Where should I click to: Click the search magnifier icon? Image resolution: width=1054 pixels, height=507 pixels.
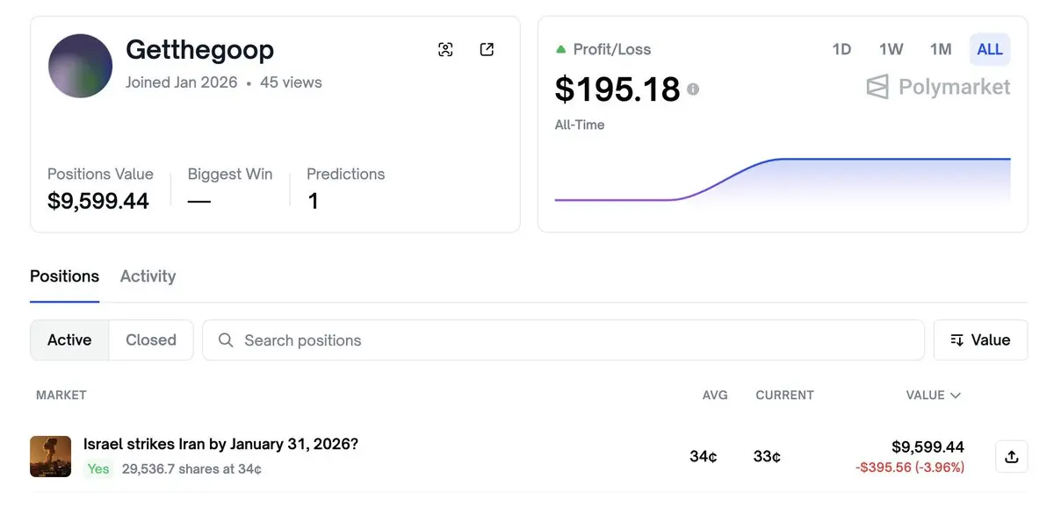pos(226,340)
